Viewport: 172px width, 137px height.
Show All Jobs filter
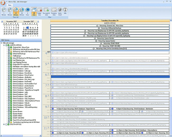tap(34, 12)
